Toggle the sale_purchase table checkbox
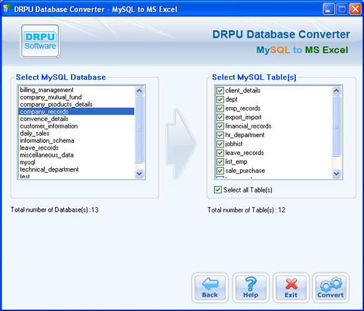 coord(220,171)
